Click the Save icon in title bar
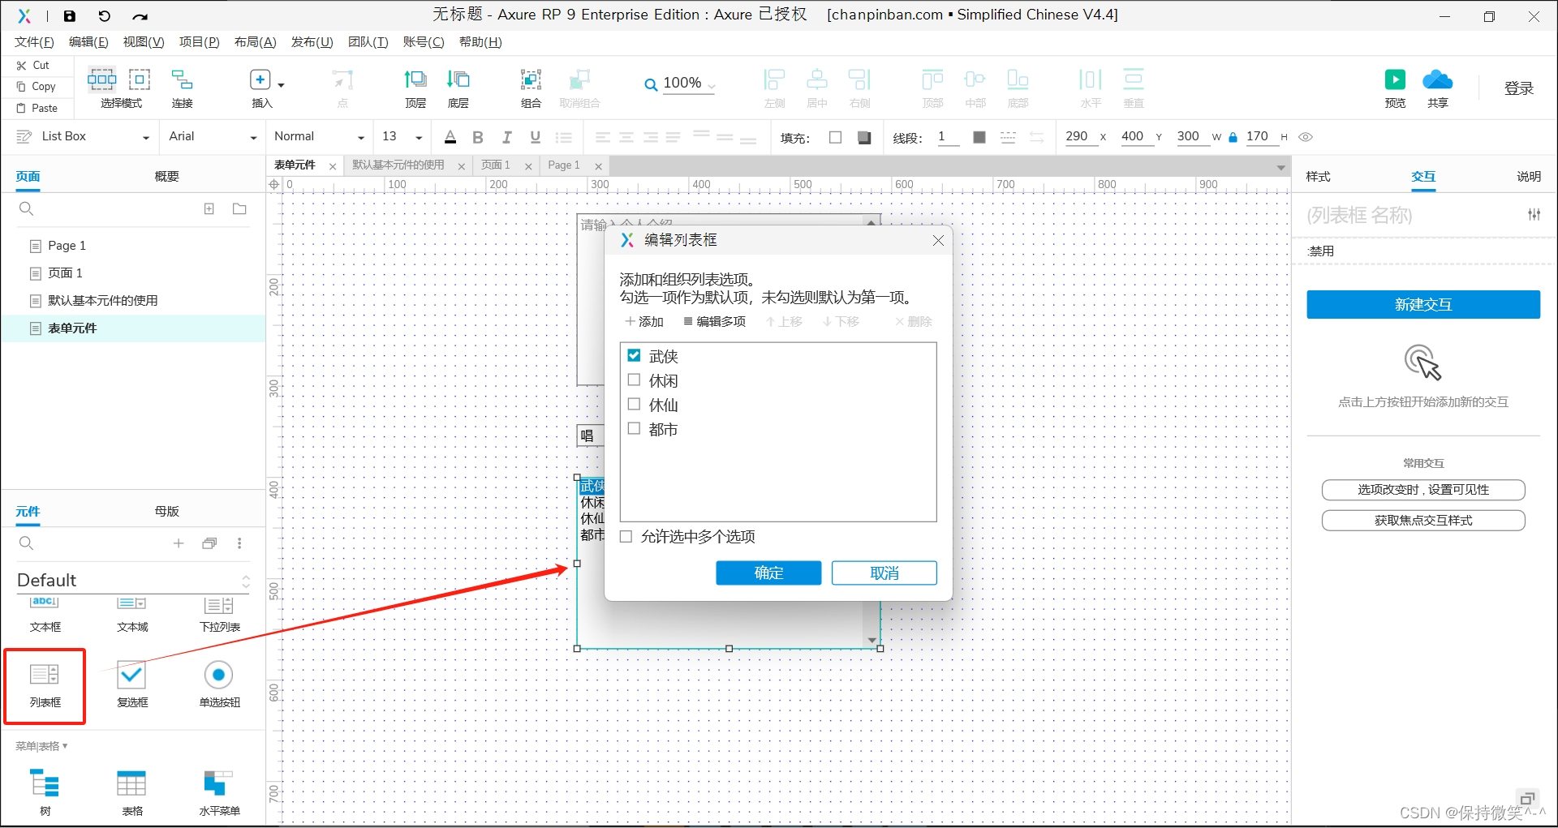 70,15
